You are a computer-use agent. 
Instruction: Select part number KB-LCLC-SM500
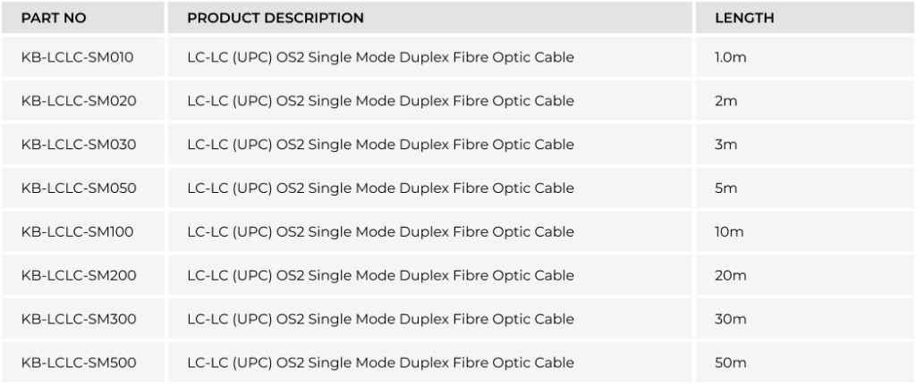[x=79, y=363]
